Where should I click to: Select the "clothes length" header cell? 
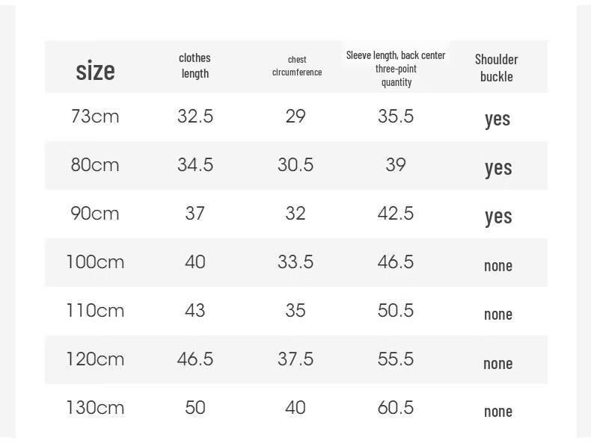pyautogui.click(x=195, y=66)
